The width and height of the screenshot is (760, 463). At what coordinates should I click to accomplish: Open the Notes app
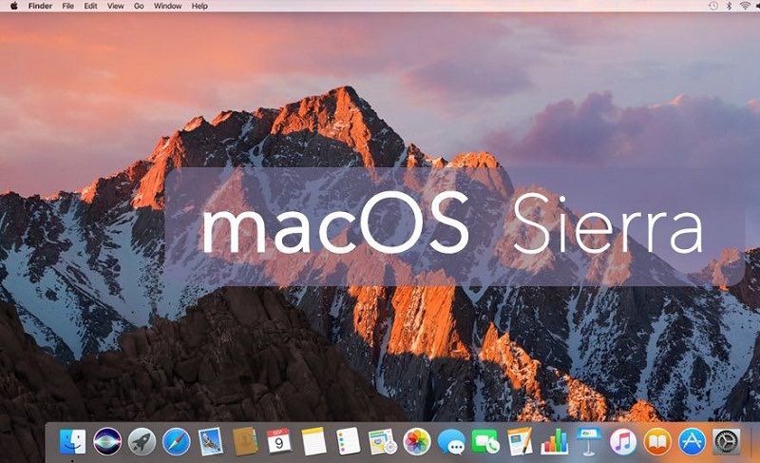point(313,442)
